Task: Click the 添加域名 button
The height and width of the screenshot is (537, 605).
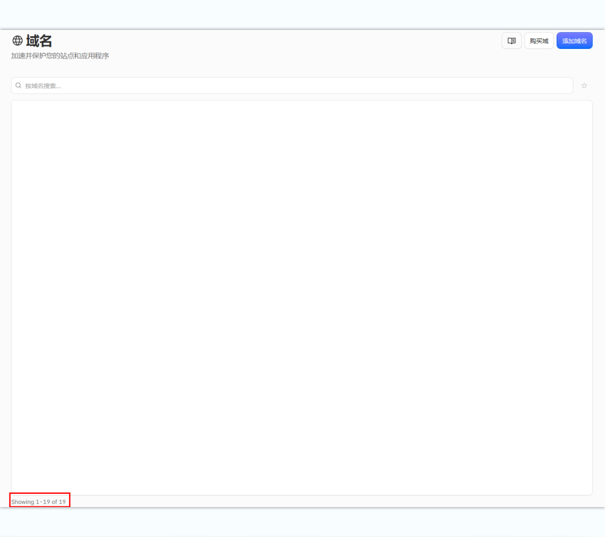Action: 574,41
